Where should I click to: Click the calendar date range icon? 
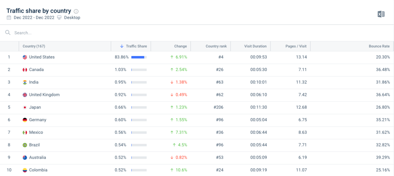tap(9, 18)
